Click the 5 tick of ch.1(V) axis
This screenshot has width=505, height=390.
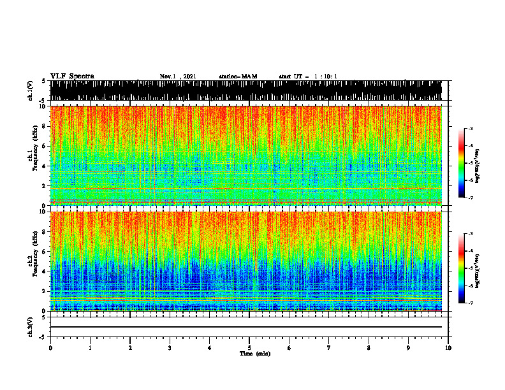point(45,81)
